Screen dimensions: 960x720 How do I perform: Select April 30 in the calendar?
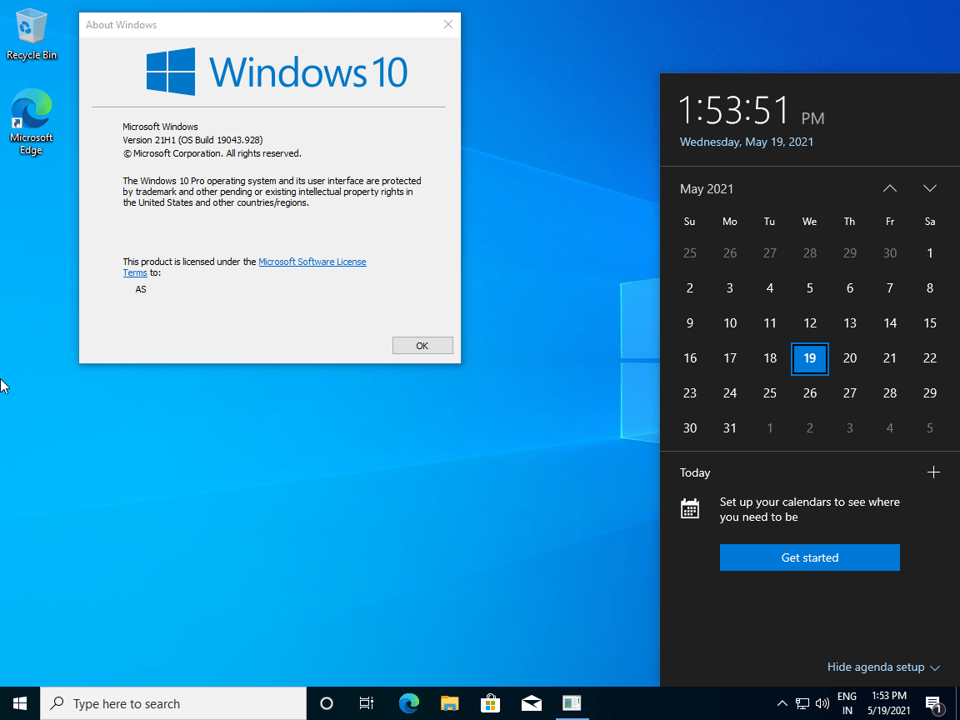coord(890,252)
